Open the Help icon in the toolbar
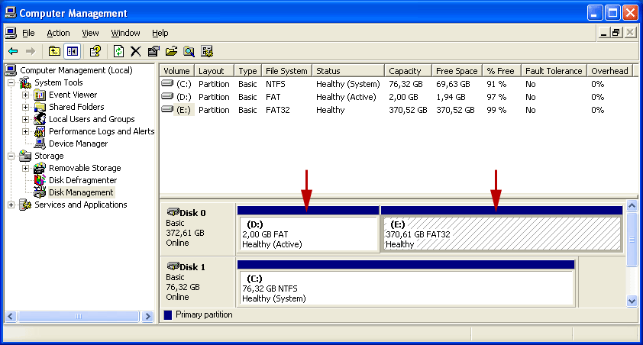643x345 pixels. (x=95, y=51)
